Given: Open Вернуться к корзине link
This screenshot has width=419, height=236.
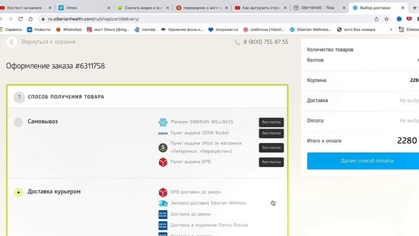Looking at the screenshot, I should click(x=48, y=42).
